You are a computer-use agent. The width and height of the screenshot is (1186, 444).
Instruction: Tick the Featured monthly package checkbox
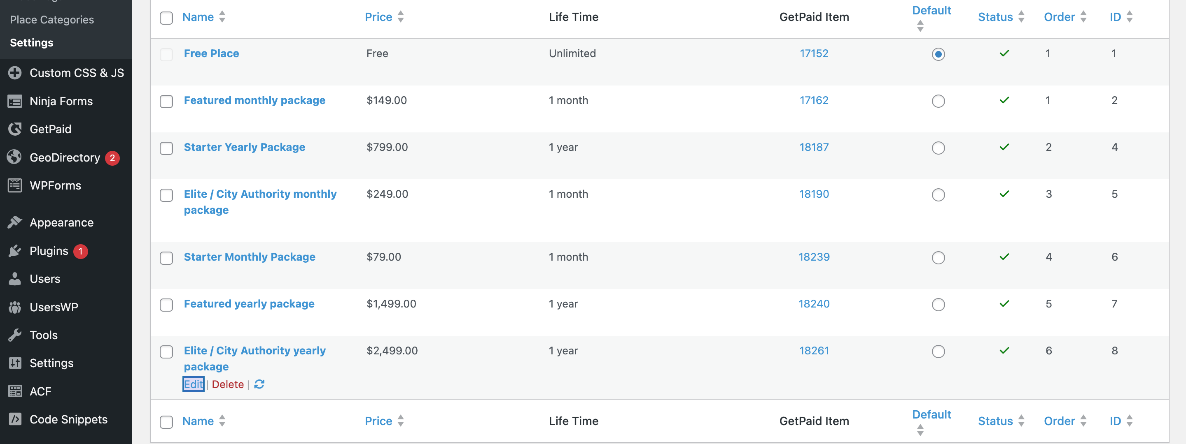click(166, 101)
